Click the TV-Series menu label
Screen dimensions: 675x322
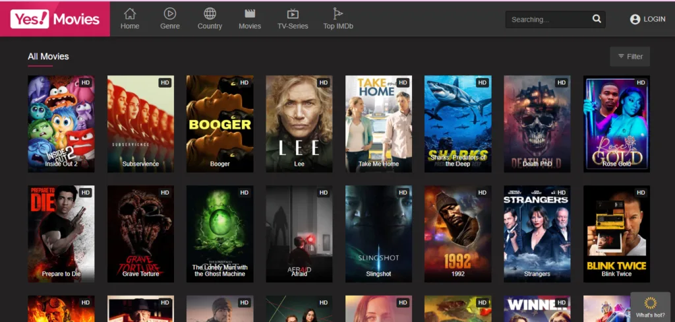tap(293, 26)
